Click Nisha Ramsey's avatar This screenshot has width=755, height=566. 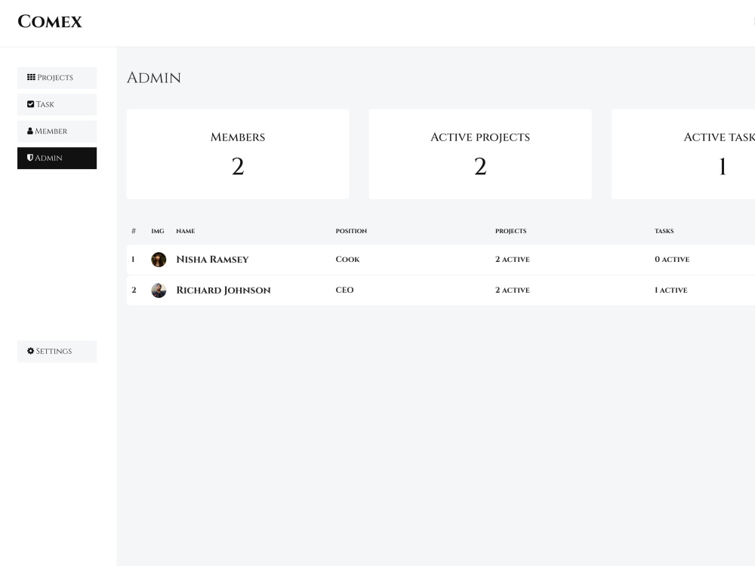click(159, 260)
